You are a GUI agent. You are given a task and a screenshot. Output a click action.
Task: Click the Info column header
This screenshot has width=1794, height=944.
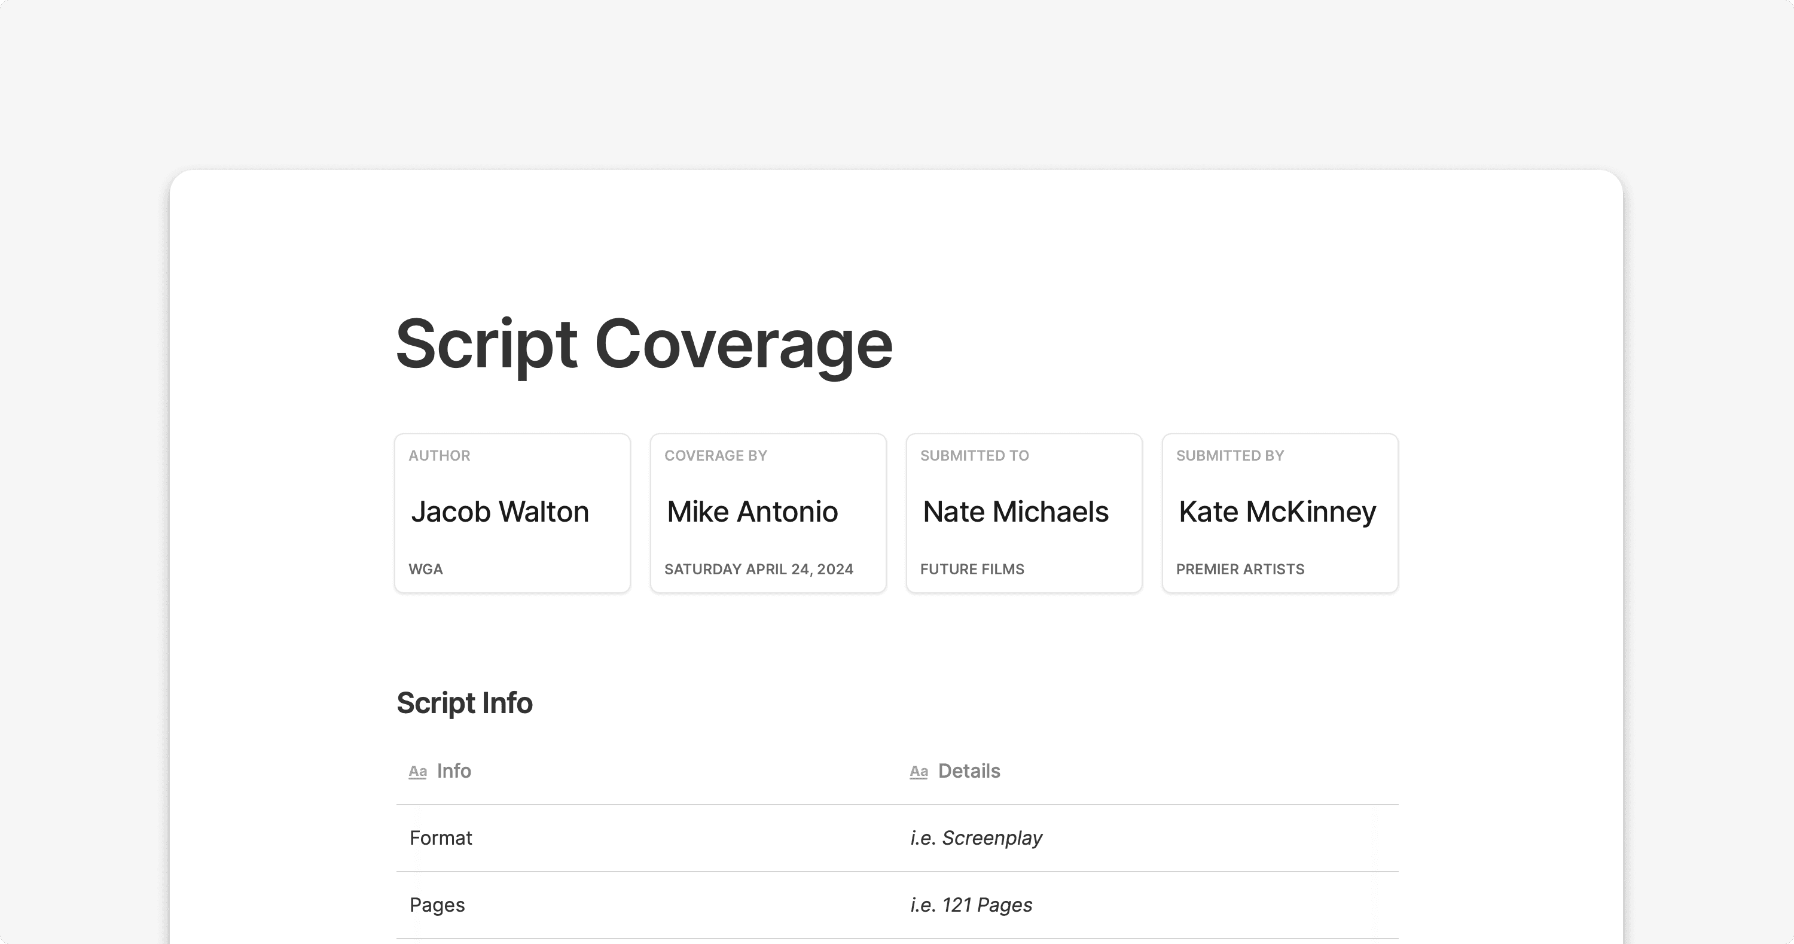(453, 771)
